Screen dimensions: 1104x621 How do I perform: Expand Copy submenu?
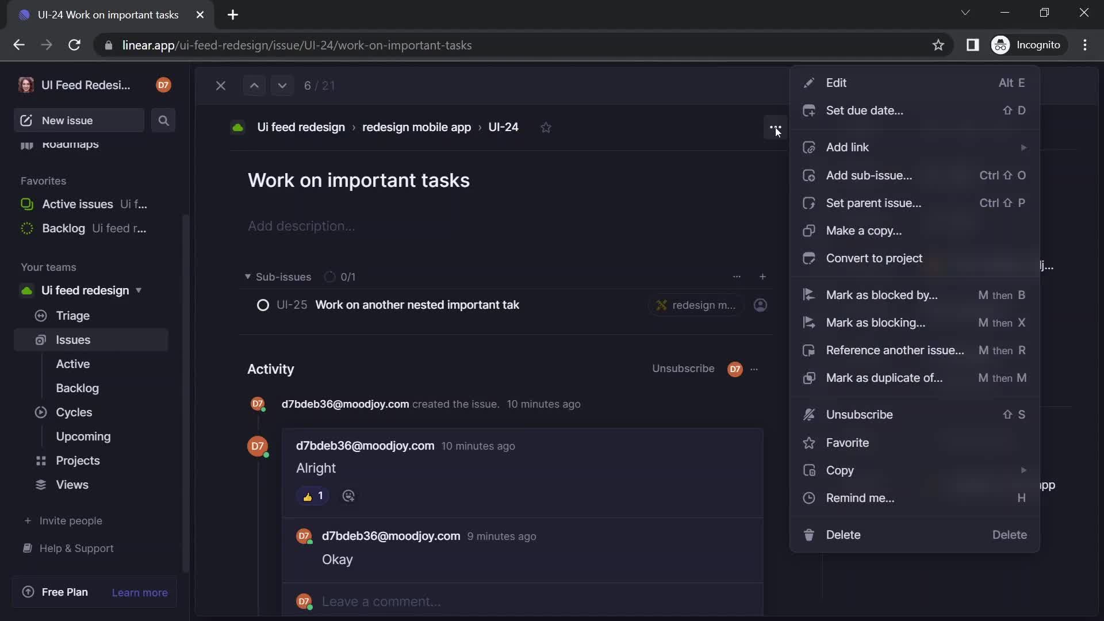point(914,470)
